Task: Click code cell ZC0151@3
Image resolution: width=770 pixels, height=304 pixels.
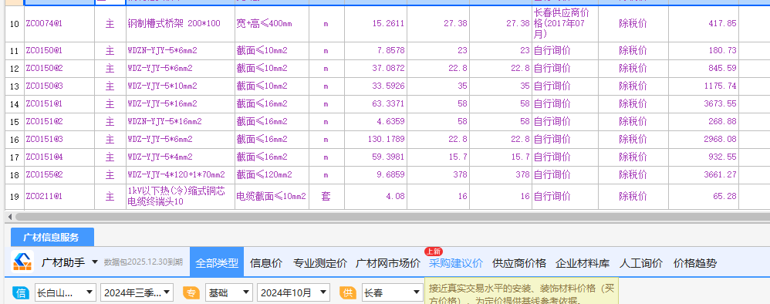Action: pos(59,140)
